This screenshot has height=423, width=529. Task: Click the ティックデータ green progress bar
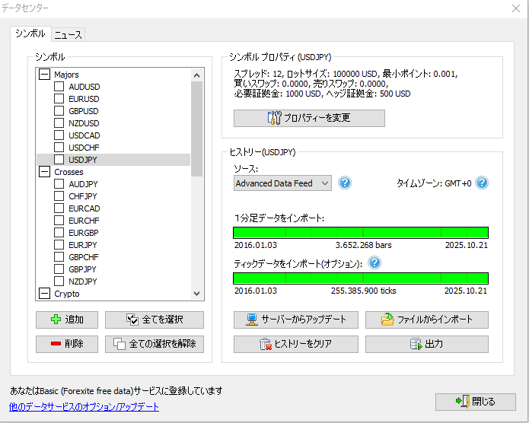coord(361,278)
